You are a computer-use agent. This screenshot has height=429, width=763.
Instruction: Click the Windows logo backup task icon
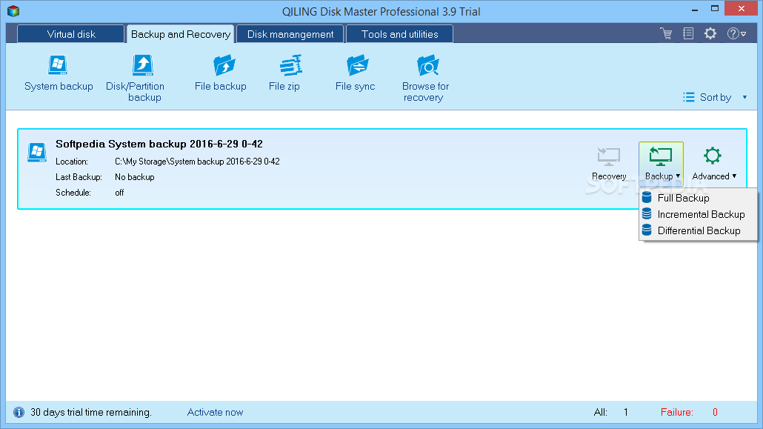[37, 153]
